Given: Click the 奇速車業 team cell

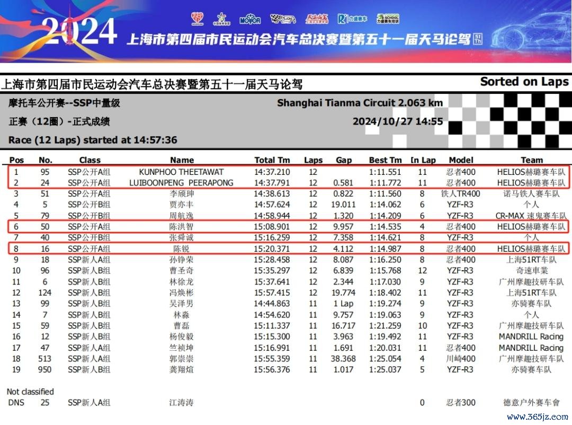Looking at the screenshot, I should (532, 271).
